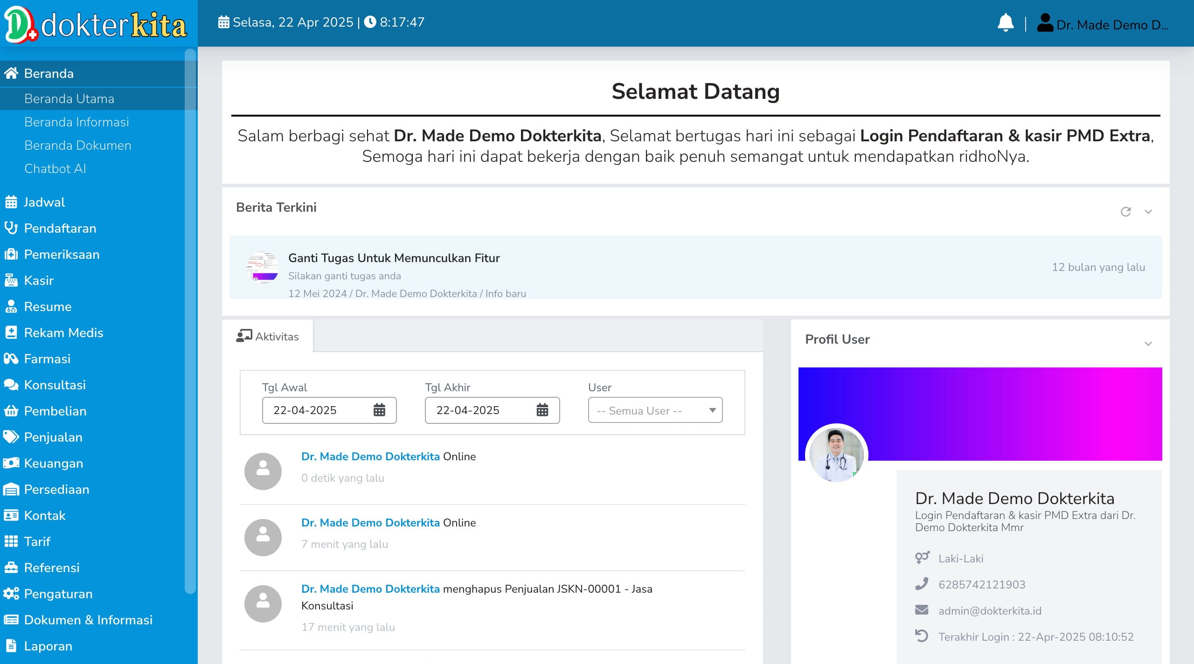
Task: Click first Dr. Made Demo Dokterkita activity link
Action: click(x=370, y=456)
